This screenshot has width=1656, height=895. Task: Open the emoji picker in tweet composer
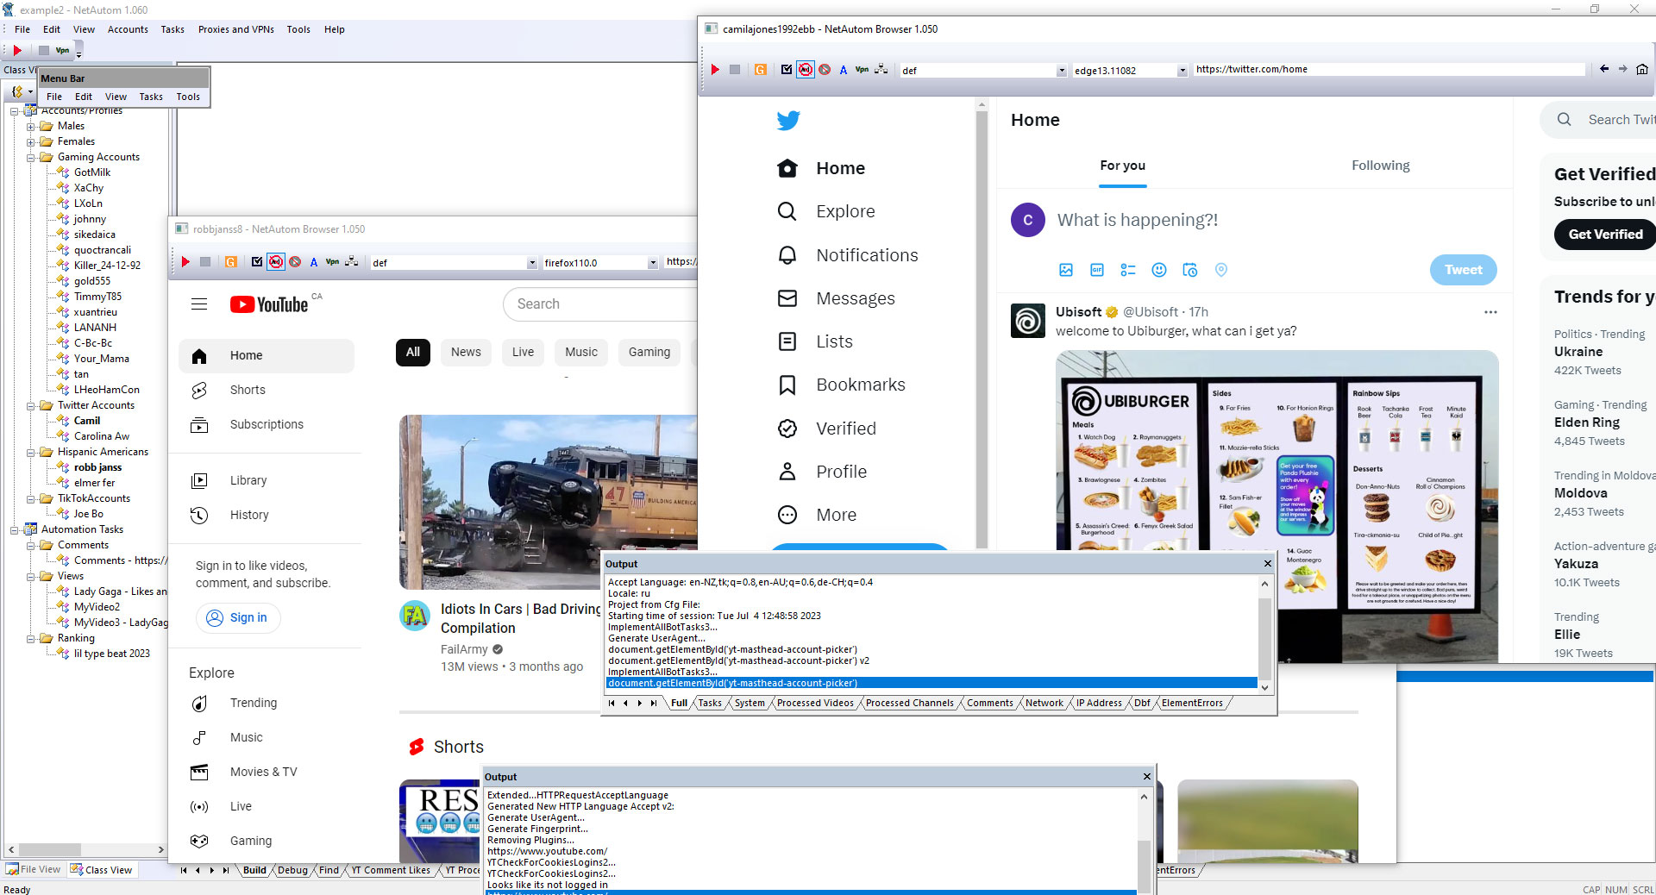point(1158,270)
